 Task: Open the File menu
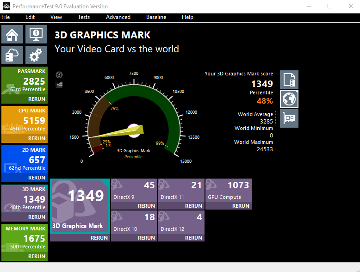[x=6, y=17]
